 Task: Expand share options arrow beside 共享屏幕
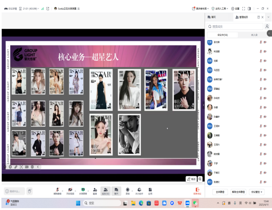pyautogui.click(x=88, y=191)
